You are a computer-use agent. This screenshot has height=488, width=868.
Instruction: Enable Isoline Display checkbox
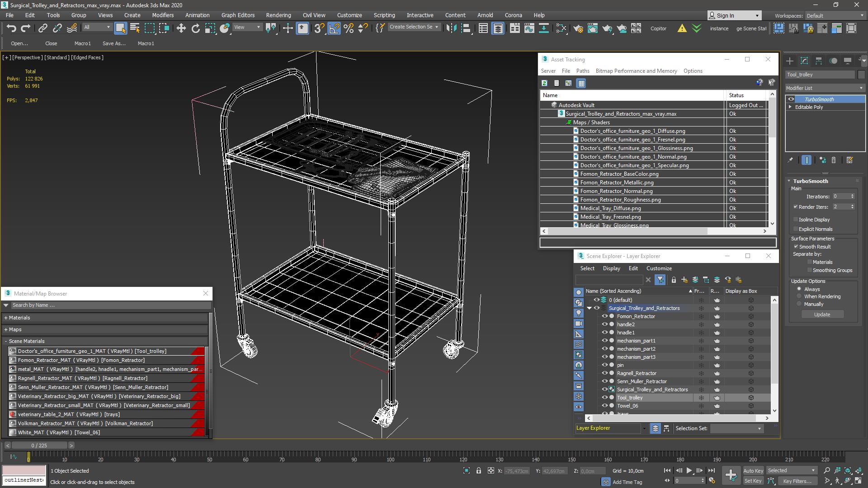796,220
